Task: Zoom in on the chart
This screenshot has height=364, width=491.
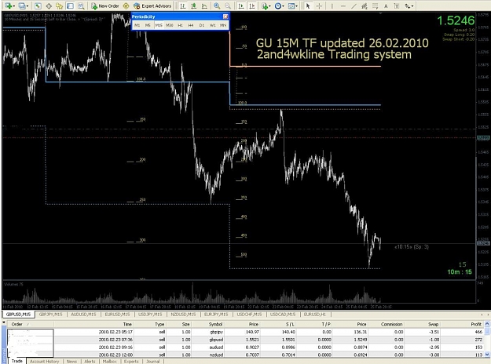Action: tap(217, 6)
